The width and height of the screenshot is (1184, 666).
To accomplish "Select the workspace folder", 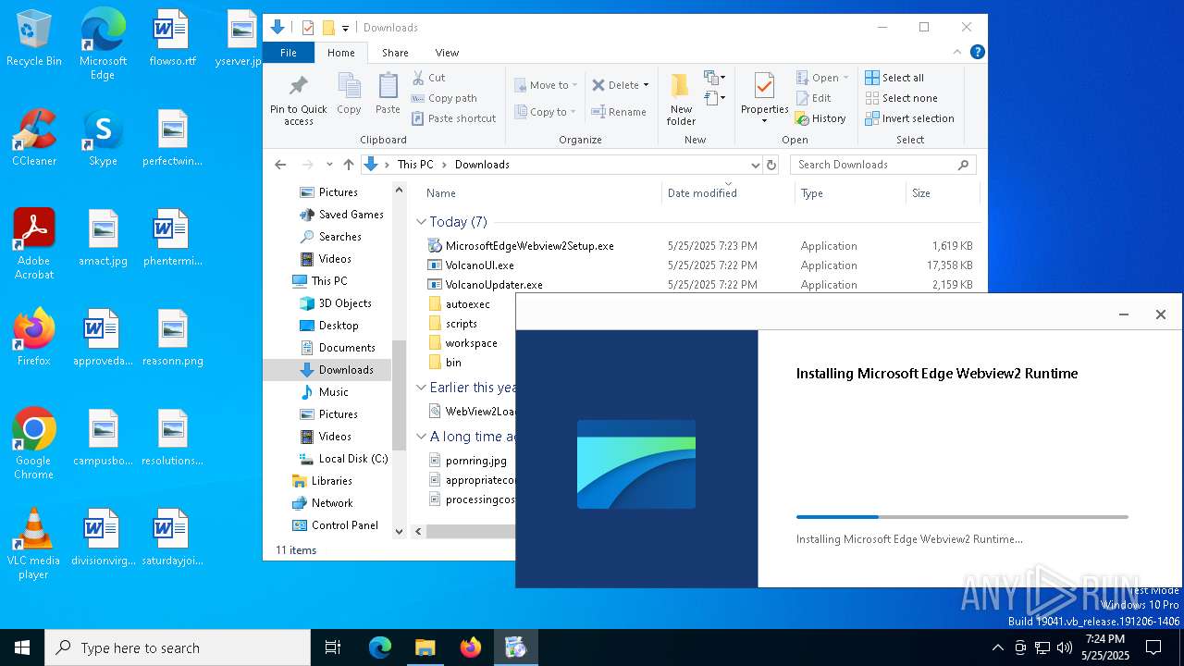I will coord(471,343).
